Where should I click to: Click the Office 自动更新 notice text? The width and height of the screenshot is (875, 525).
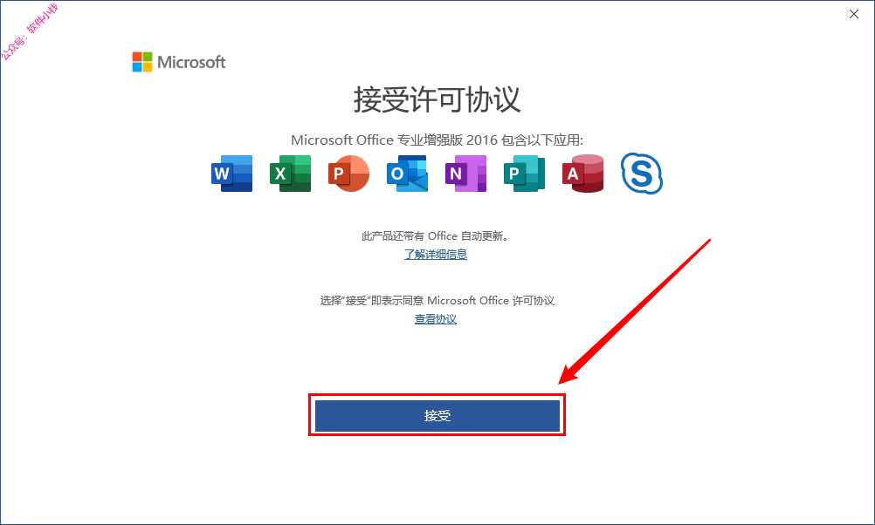[x=436, y=236]
